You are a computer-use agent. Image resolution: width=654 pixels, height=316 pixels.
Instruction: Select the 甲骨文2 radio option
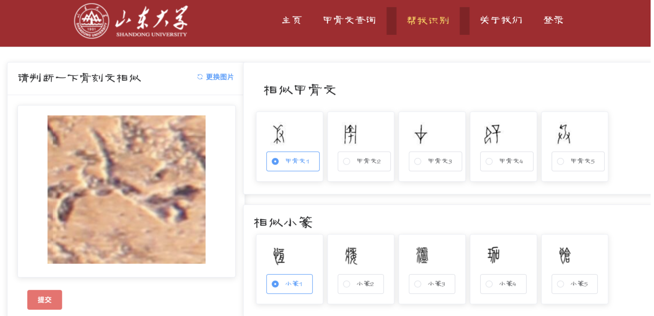point(346,161)
